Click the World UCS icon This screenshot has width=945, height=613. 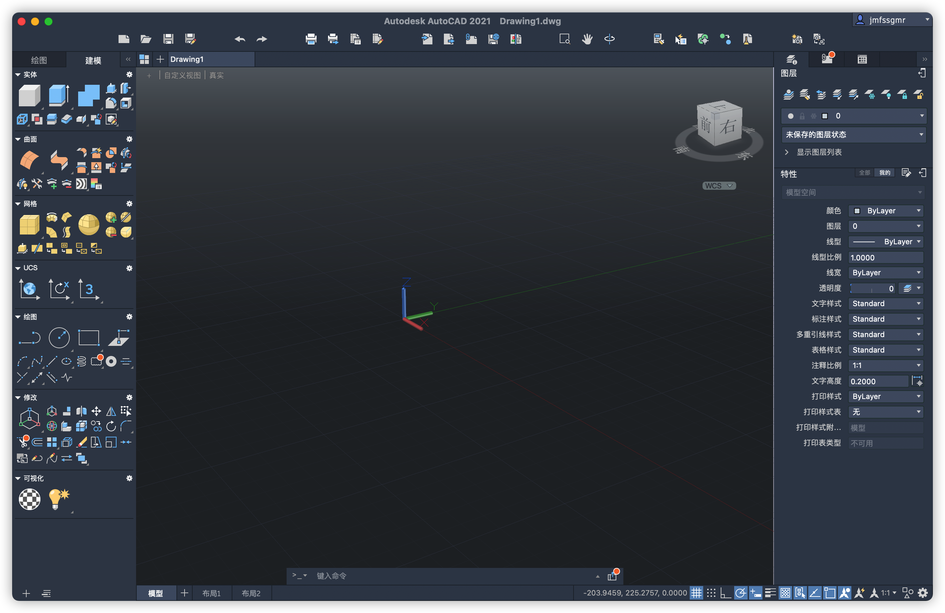coord(29,289)
